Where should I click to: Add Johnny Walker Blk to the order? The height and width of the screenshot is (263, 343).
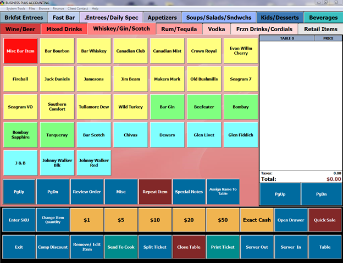[x=57, y=163]
